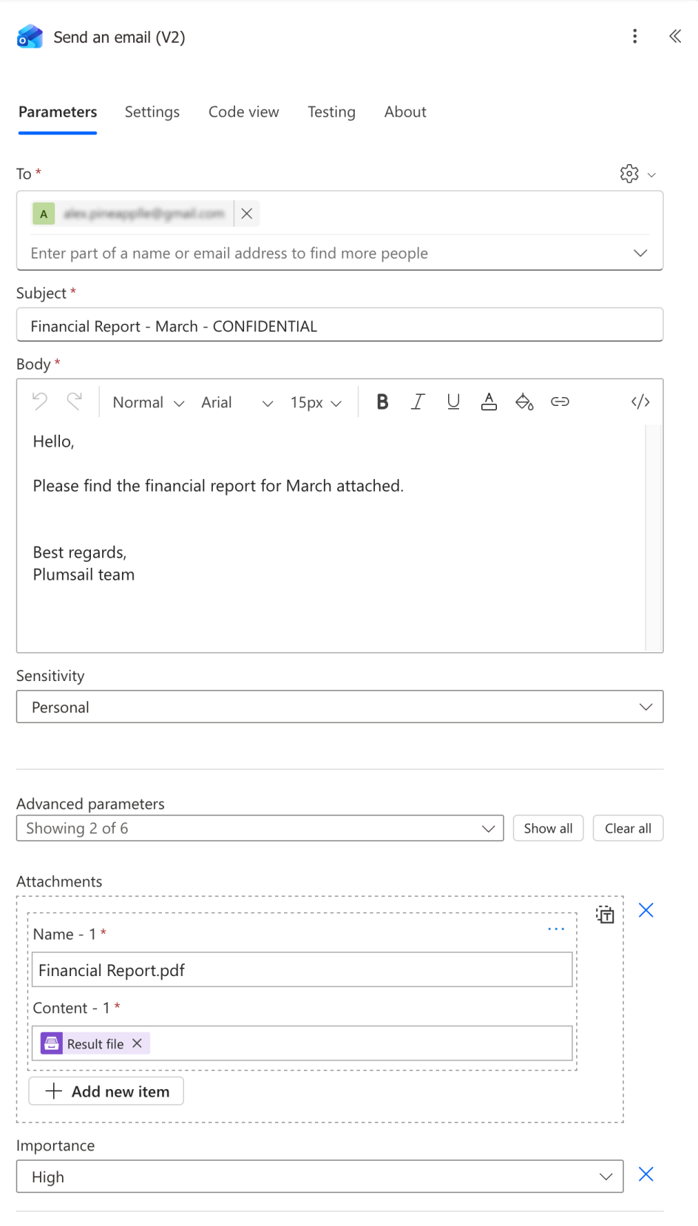Open the Normal paragraph style dropdown

(x=148, y=402)
